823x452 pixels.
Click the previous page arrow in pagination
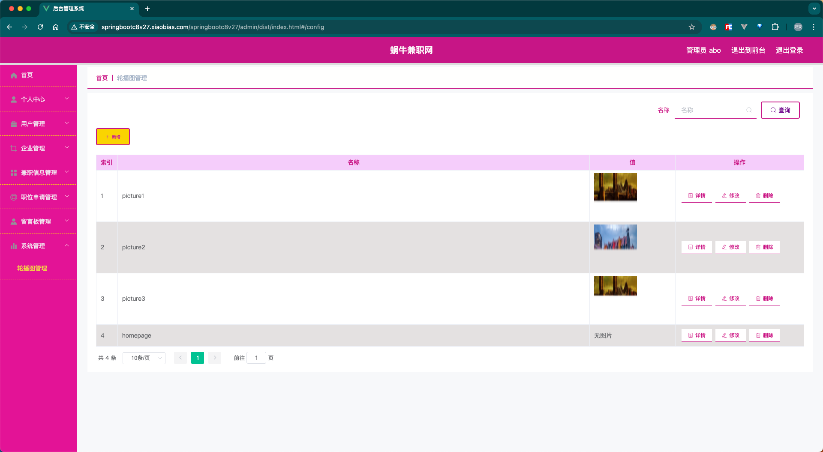[x=180, y=358]
